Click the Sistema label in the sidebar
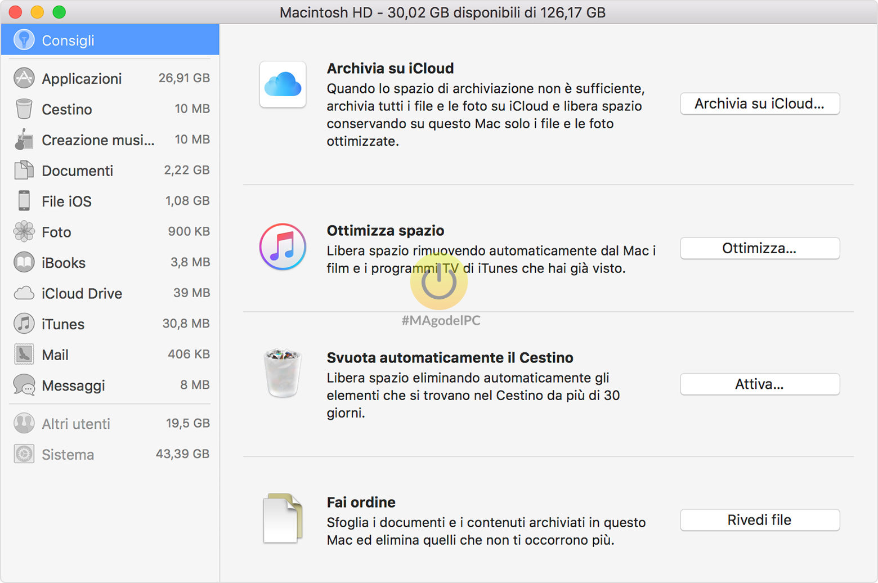This screenshot has height=583, width=878. pos(68,455)
